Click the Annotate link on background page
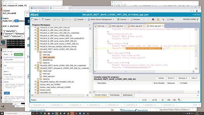The width and height of the screenshot is (204, 115). point(141,110)
